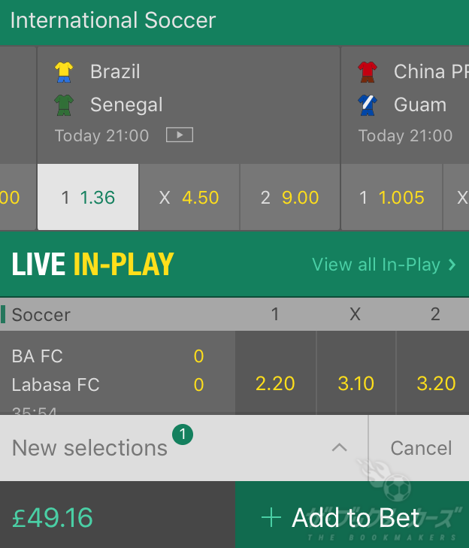Deselect the Brazil win 1.36 odds
This screenshot has width=469, height=548.
coord(88,197)
